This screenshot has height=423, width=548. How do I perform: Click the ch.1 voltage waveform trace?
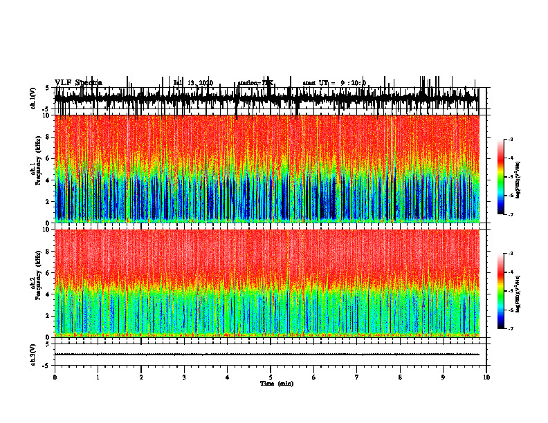pyautogui.click(x=267, y=98)
